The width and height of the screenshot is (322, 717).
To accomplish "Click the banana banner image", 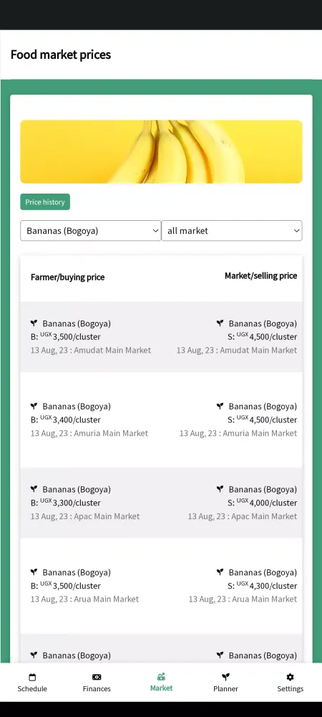I will pos(161,152).
